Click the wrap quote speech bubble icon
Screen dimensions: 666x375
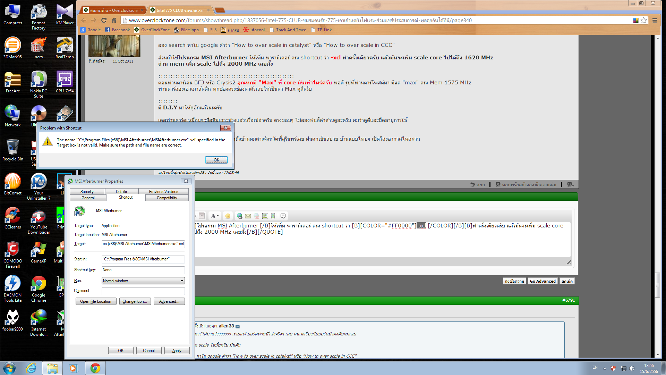(283, 216)
